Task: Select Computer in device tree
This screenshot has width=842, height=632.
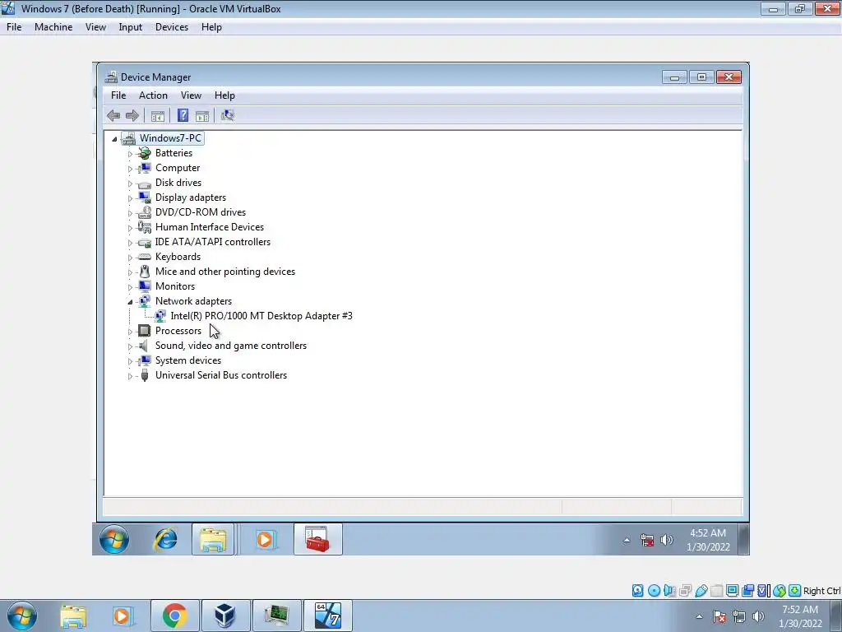Action: pyautogui.click(x=178, y=168)
